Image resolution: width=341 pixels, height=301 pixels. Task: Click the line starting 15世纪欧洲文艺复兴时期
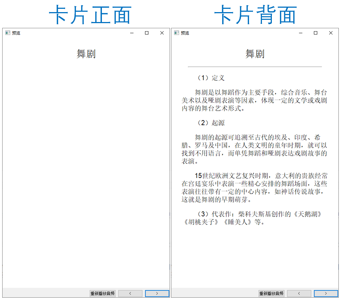pyautogui.click(x=261, y=176)
